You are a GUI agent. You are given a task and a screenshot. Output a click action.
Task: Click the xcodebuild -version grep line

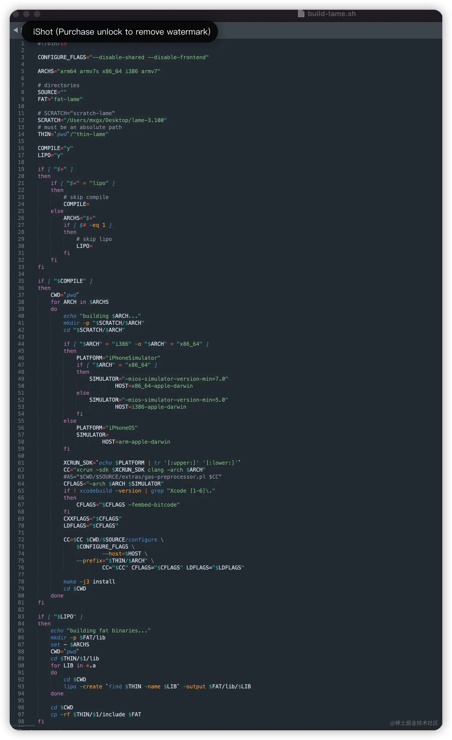[140, 491]
